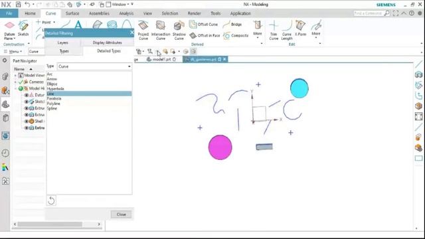Click the Undo arrow icon
425x239 pixels.
[27, 5]
